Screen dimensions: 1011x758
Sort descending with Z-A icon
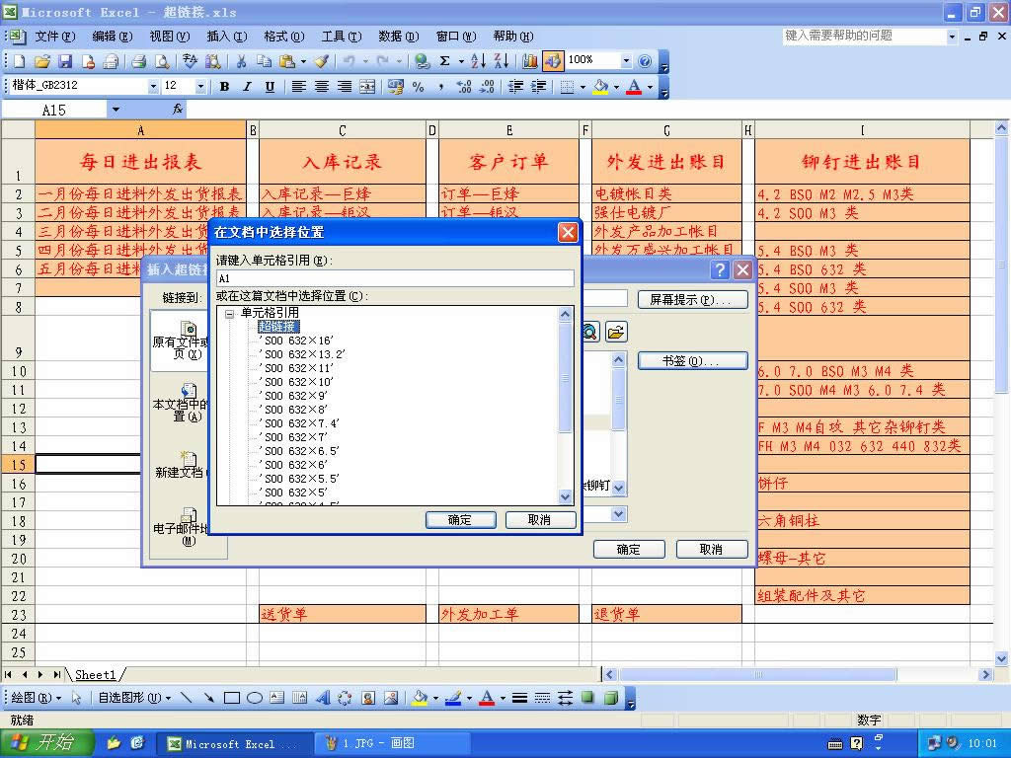(502, 61)
